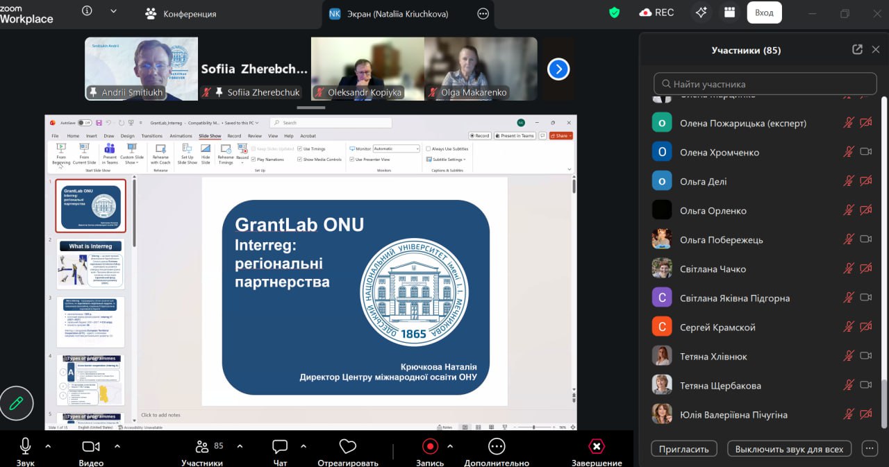Open the Конференция meeting info tab

tap(181, 14)
